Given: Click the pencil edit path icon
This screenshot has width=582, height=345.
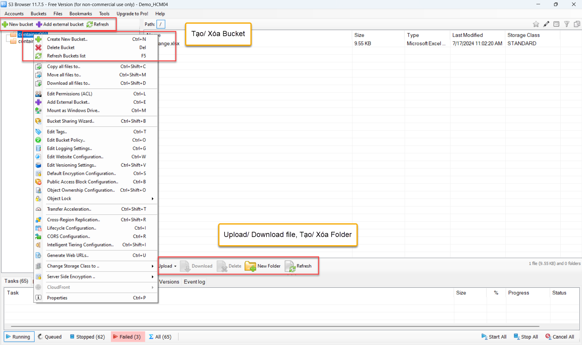Looking at the screenshot, I should 546,24.
